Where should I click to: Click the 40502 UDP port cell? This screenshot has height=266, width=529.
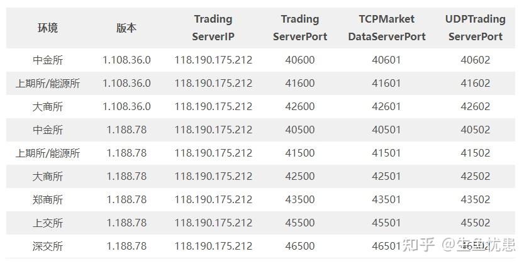point(475,130)
